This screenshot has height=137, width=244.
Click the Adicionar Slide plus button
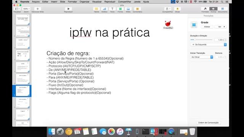pyautogui.click(x=37, y=9)
